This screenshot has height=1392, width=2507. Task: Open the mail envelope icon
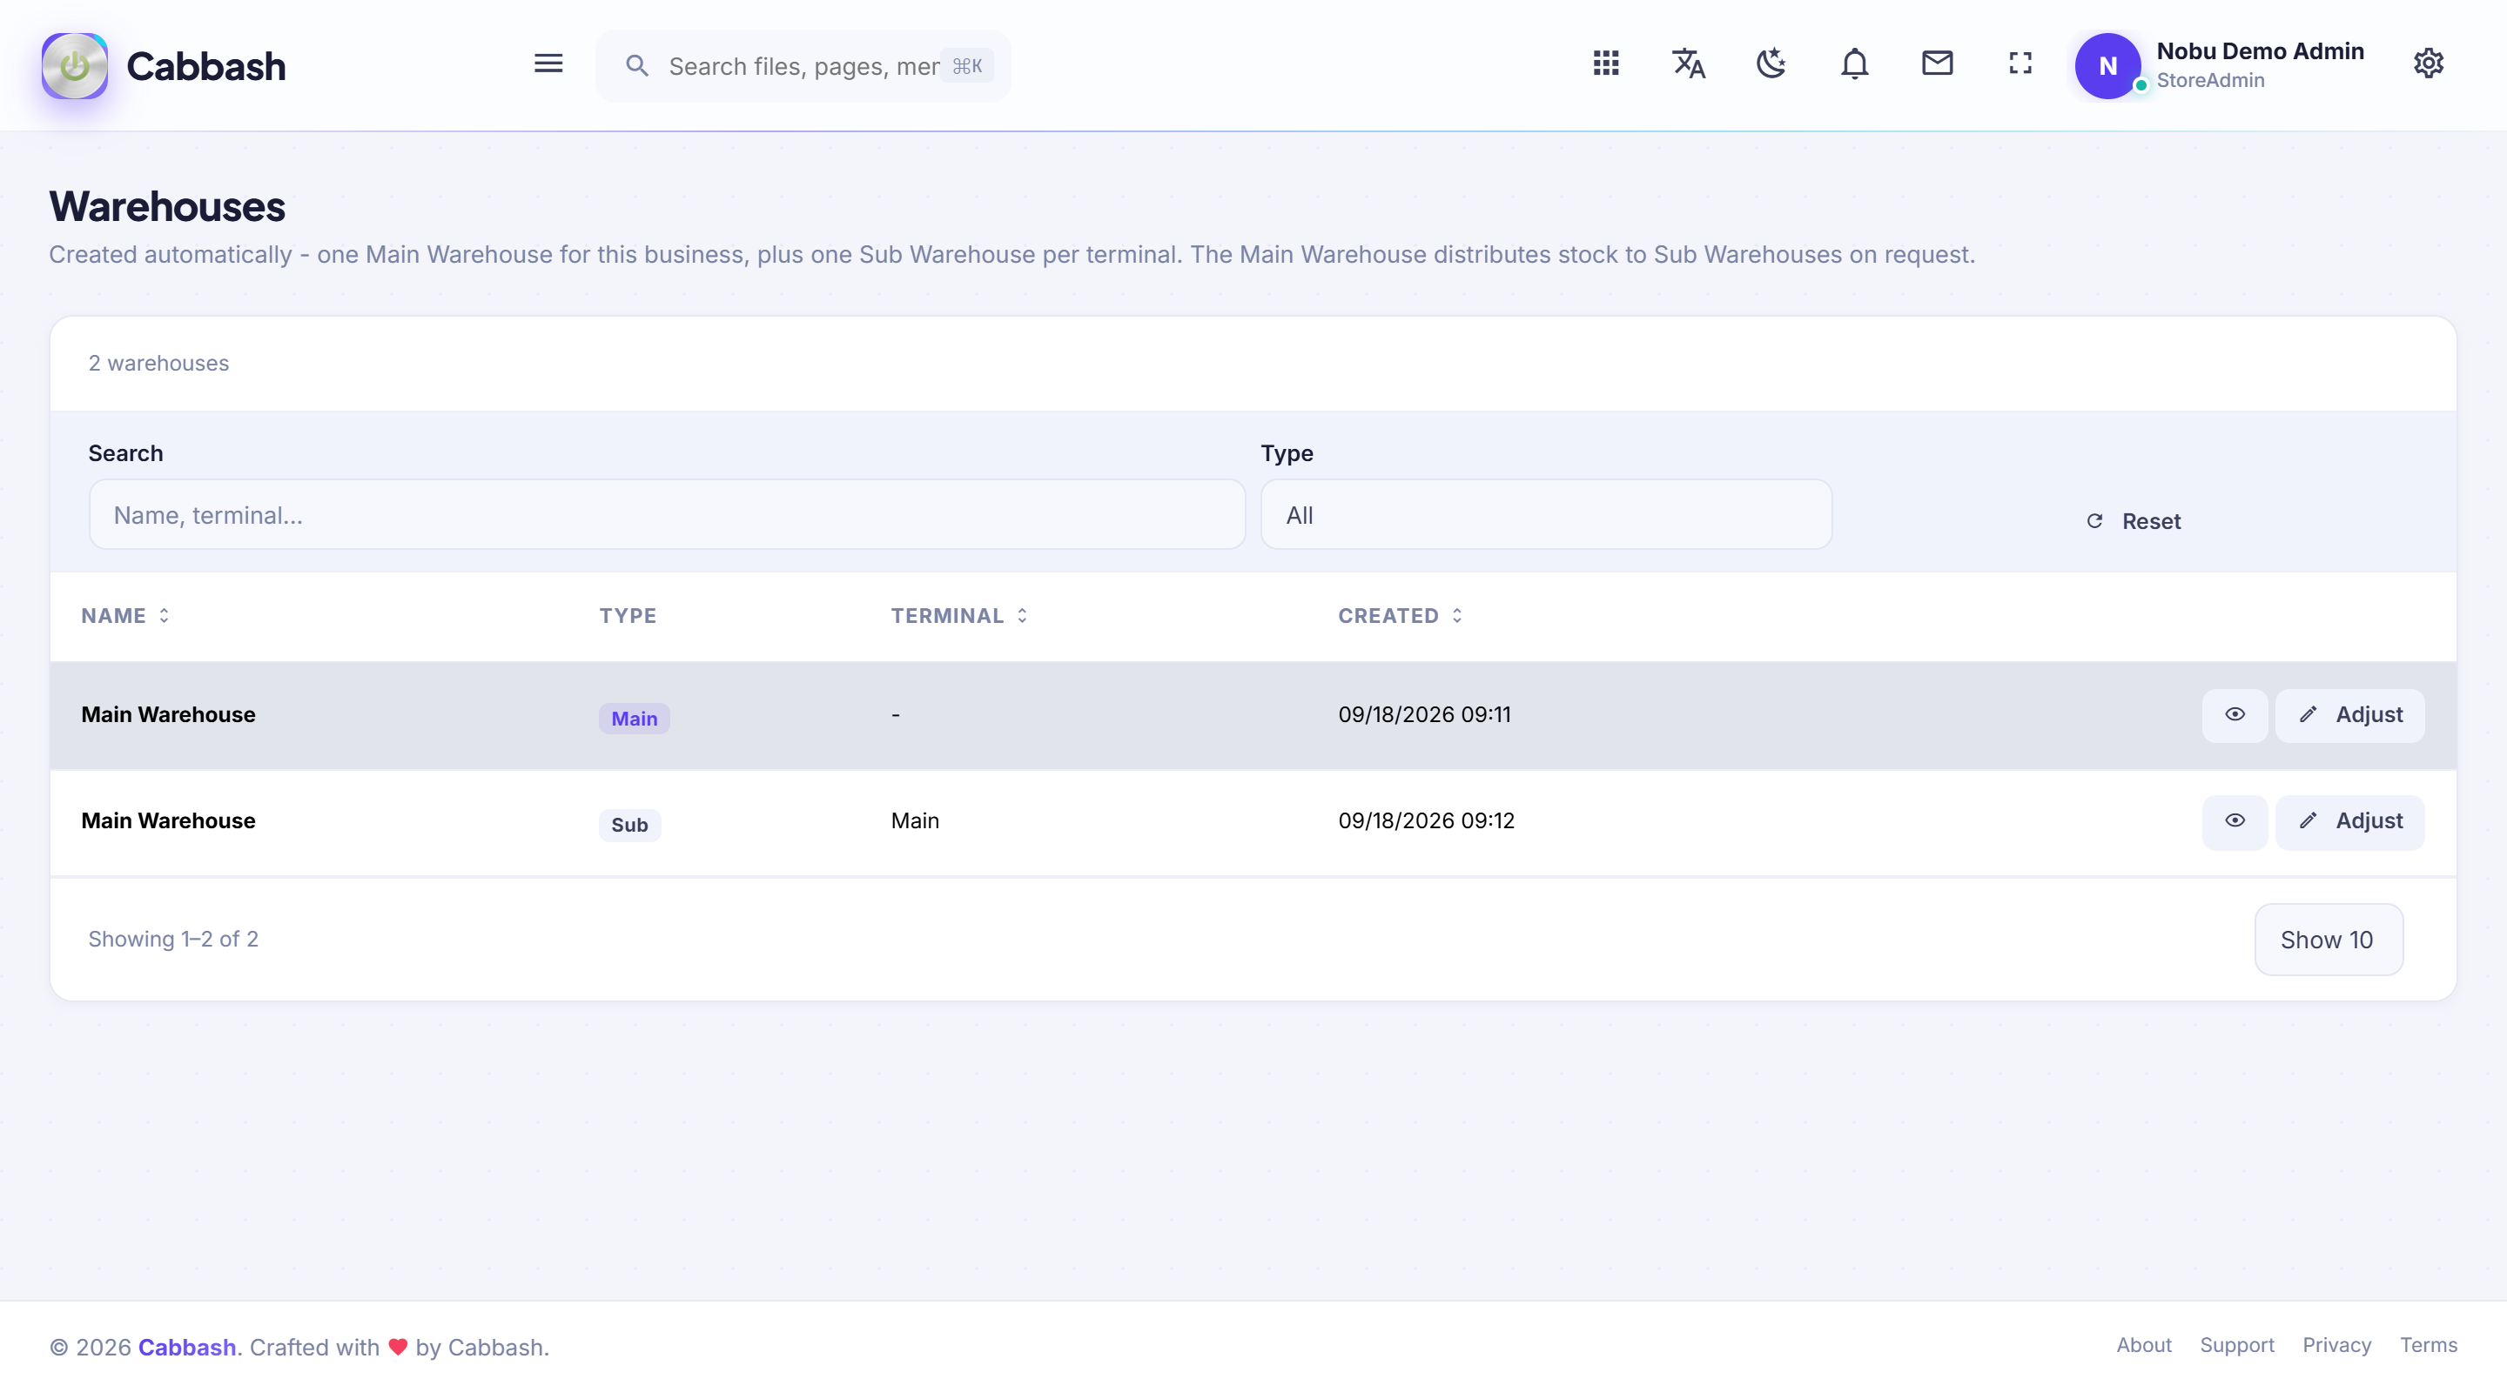click(x=1938, y=64)
